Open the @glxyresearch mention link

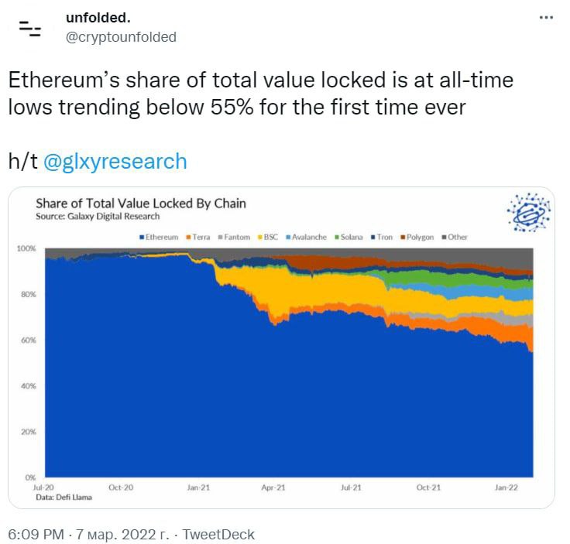coord(115,161)
